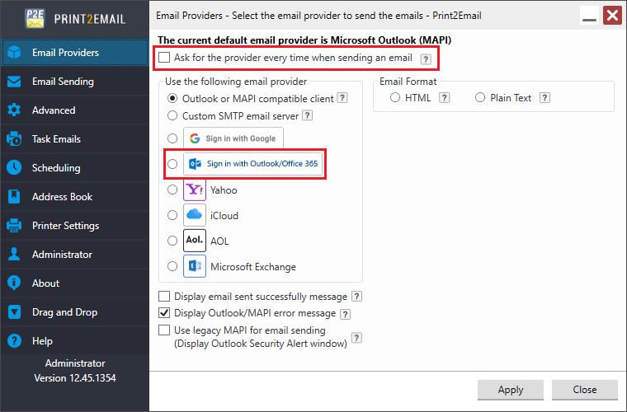627x412 pixels.
Task: Go to Address Book in sidebar
Action: (62, 197)
